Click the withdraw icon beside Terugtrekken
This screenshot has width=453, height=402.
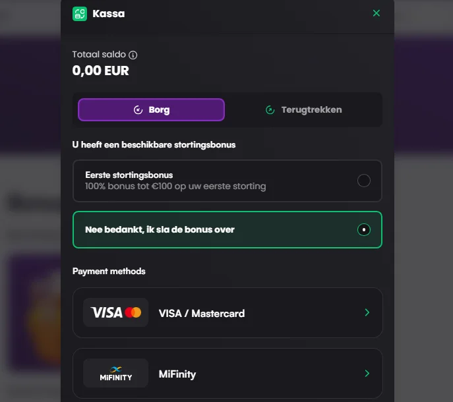pyautogui.click(x=270, y=110)
